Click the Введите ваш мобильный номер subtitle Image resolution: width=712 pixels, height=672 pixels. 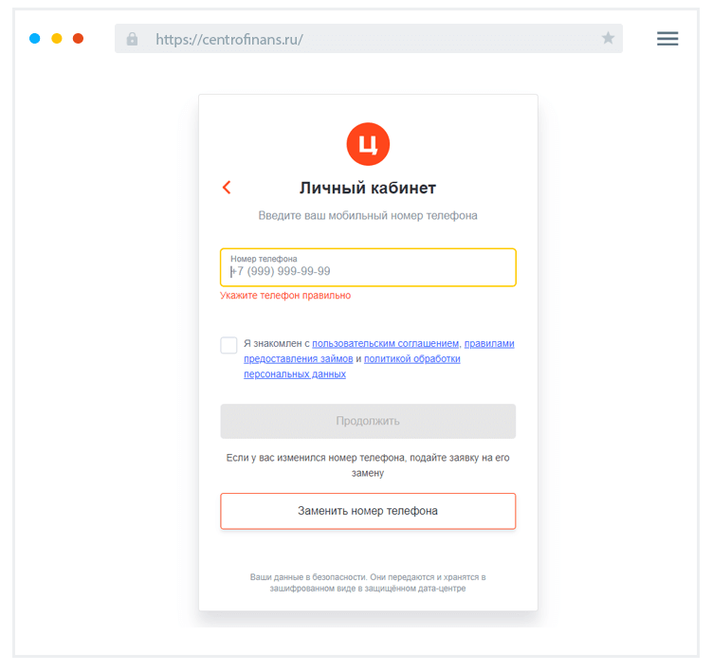coord(368,216)
